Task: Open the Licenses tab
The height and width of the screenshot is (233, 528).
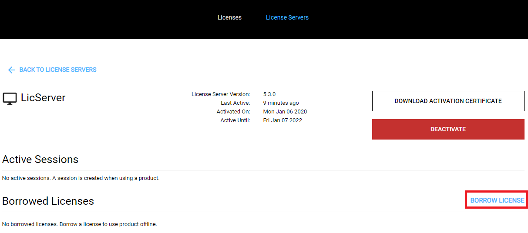Action: 229,17
